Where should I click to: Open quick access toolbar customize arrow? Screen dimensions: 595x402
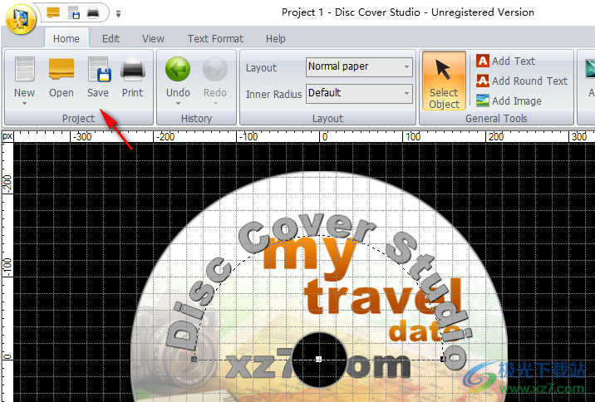tap(118, 14)
